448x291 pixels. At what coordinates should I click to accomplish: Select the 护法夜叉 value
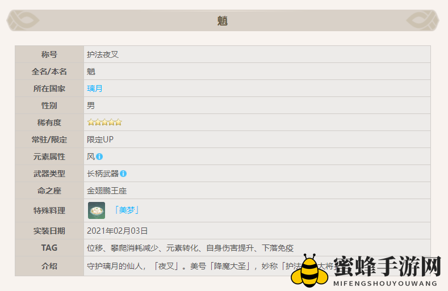point(103,54)
